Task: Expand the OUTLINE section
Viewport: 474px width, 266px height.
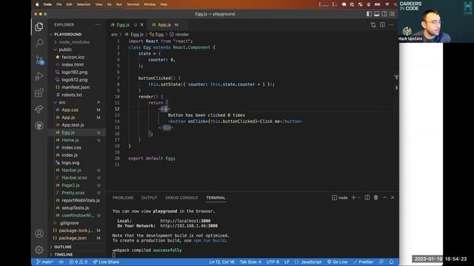Action: tap(62, 247)
